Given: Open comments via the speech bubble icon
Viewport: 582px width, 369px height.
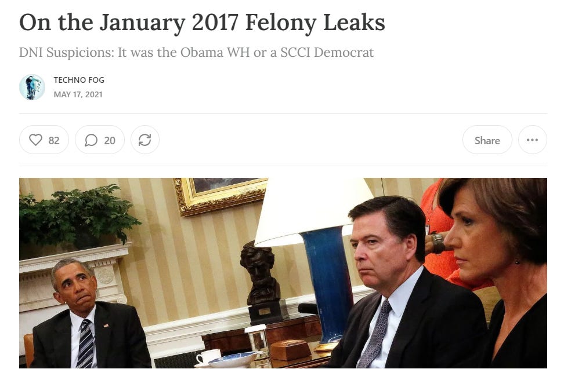Looking at the screenshot, I should click(x=91, y=140).
